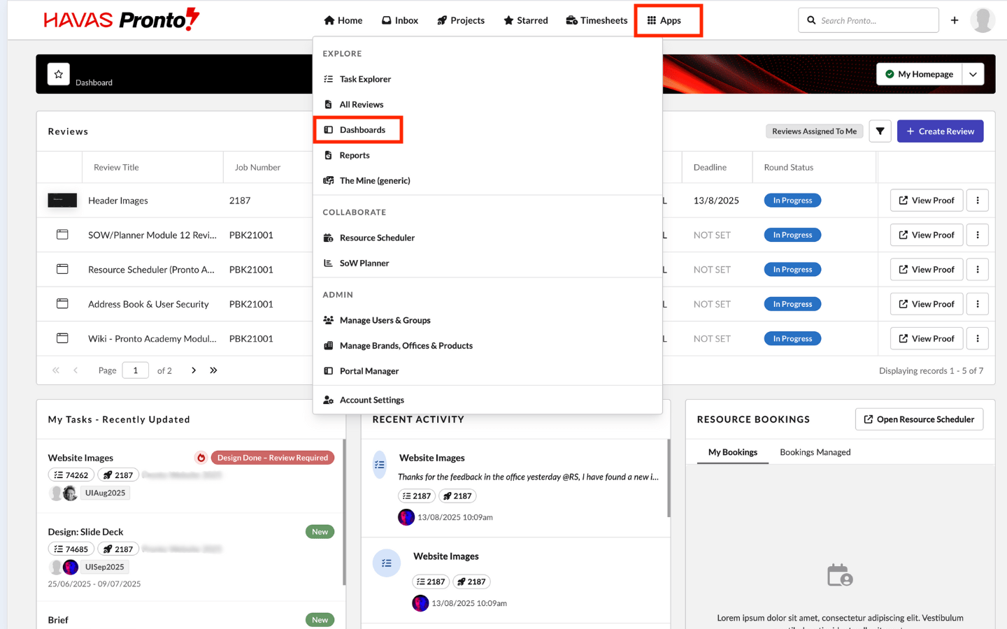1007x629 pixels.
Task: Open kebab menu for Address Book row
Action: tap(978, 304)
